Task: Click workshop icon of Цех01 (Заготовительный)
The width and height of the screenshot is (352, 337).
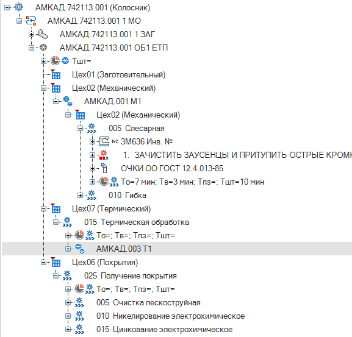Action: pos(56,74)
